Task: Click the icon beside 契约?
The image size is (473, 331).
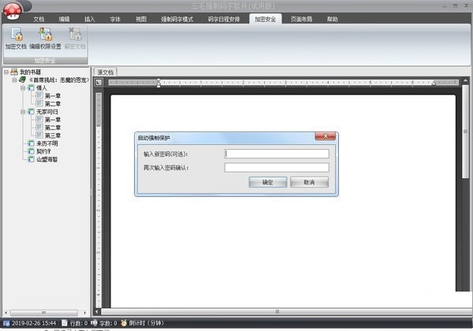Action: click(x=31, y=151)
